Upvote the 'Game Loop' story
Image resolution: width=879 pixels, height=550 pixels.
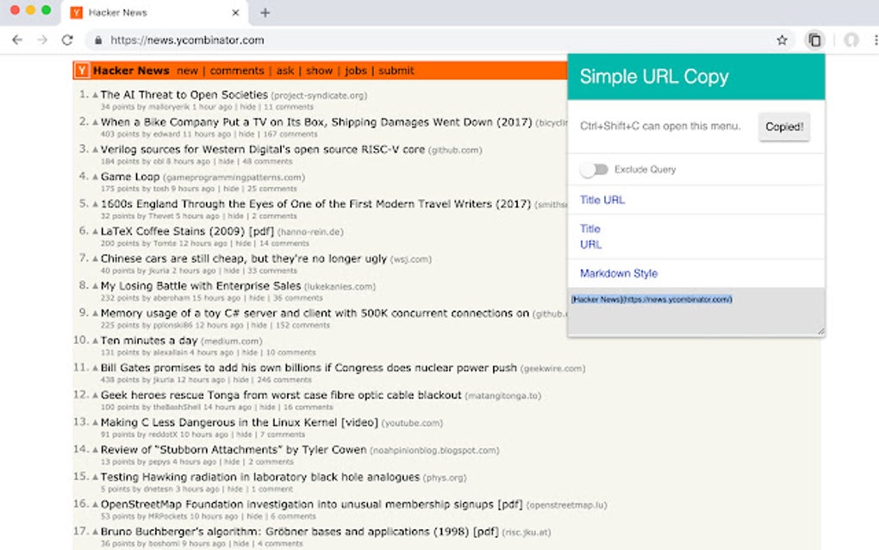tap(97, 177)
